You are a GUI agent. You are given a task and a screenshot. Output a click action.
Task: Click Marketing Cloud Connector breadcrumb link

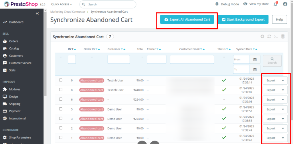[x=68, y=11]
